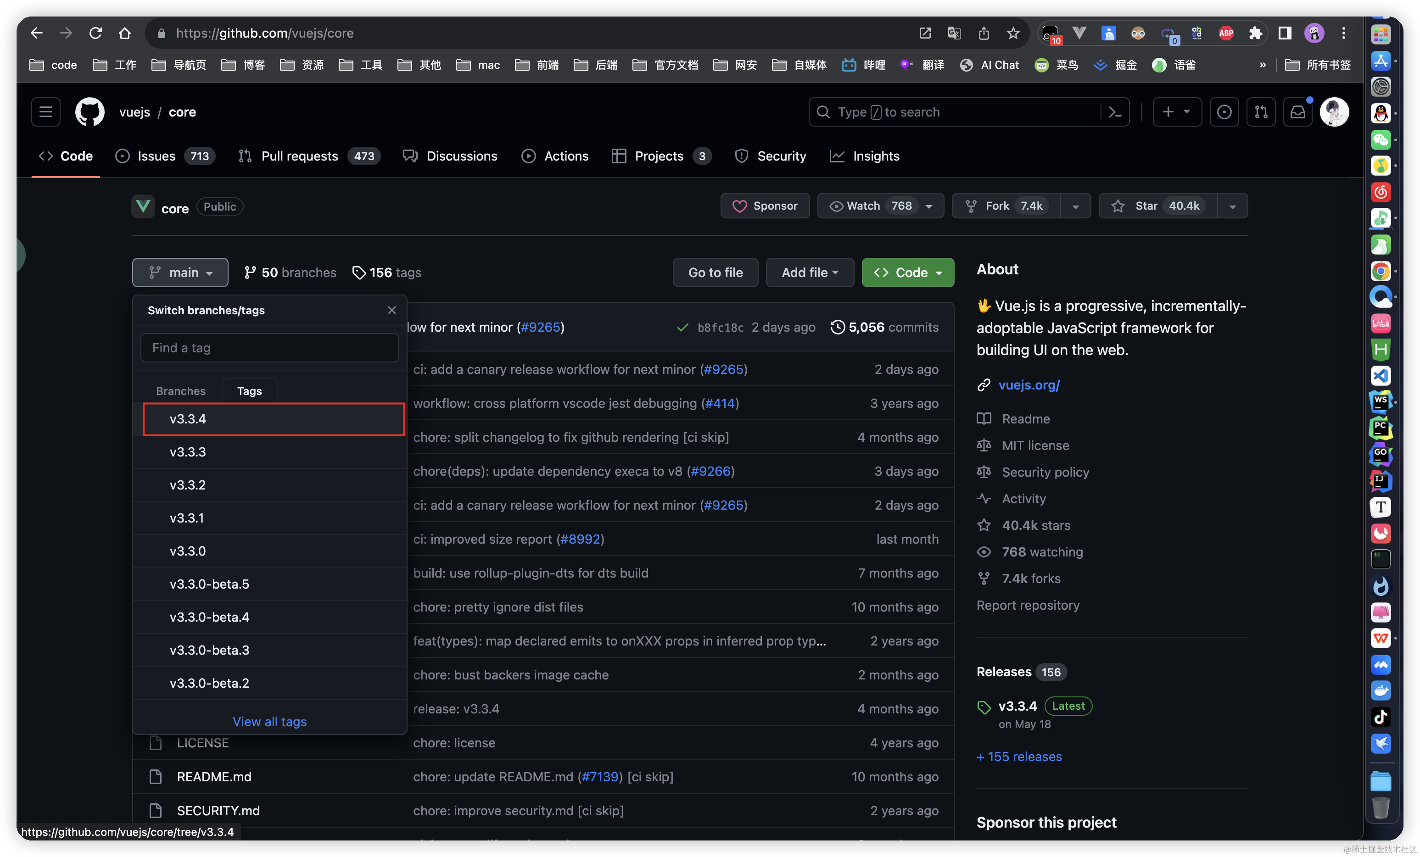The height and width of the screenshot is (857, 1420).
Task: Click the user profile avatar
Action: coord(1334,112)
